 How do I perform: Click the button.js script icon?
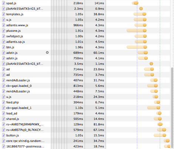tap(4, 135)
